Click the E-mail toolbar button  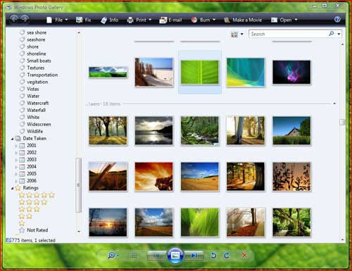(x=170, y=20)
